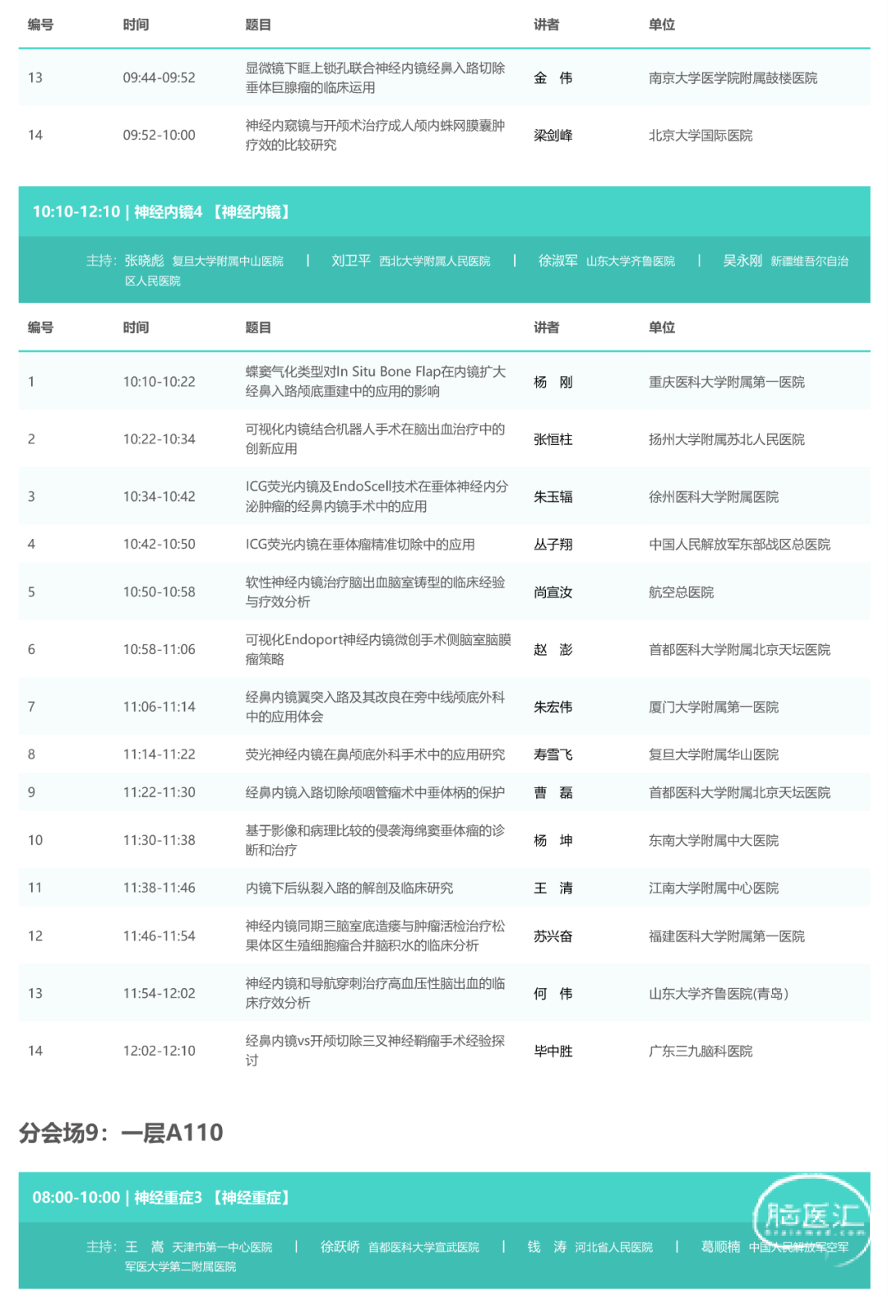Click time cell 11:46-11:54

click(x=160, y=936)
